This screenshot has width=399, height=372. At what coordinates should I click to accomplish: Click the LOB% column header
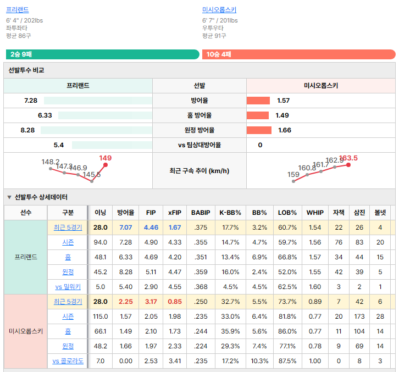[x=287, y=213]
